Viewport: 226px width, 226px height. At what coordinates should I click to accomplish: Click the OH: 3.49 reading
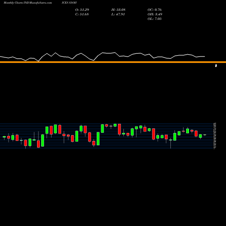(x=155, y=14)
